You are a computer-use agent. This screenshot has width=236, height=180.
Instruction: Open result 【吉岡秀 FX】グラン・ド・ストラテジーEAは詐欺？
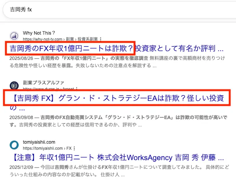117,102
